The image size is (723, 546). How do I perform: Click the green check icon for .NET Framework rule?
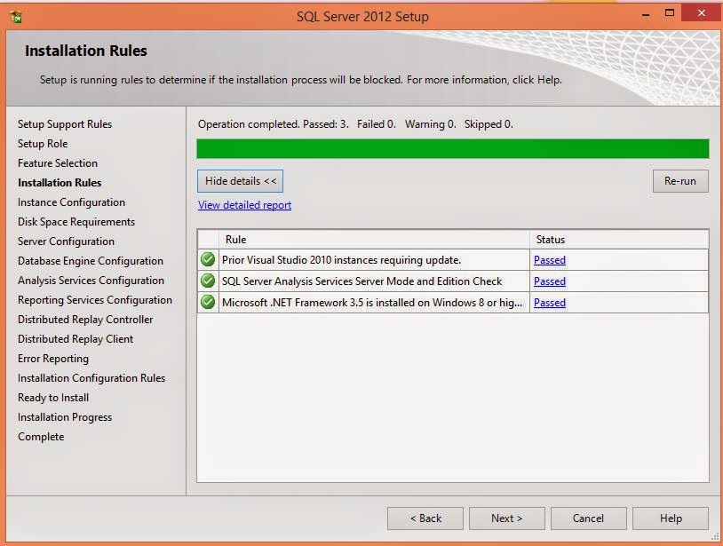(207, 303)
